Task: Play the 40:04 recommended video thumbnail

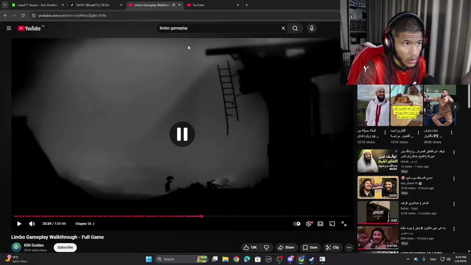Action: click(x=378, y=161)
